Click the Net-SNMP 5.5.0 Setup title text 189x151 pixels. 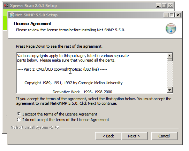point(36,15)
